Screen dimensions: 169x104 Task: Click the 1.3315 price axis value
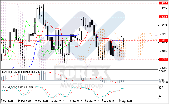[163, 25]
